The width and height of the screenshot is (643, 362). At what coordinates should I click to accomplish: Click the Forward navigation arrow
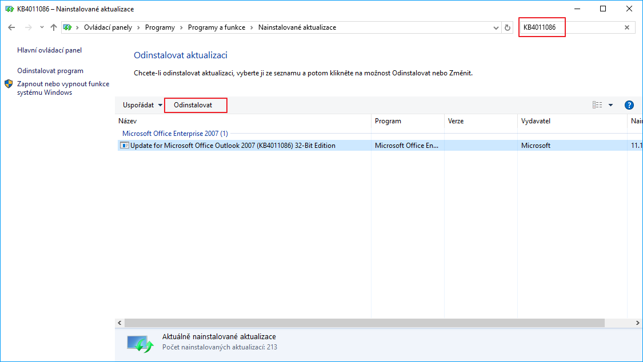click(29, 27)
